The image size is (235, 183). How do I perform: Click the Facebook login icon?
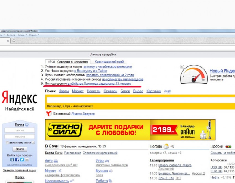(x=17, y=160)
